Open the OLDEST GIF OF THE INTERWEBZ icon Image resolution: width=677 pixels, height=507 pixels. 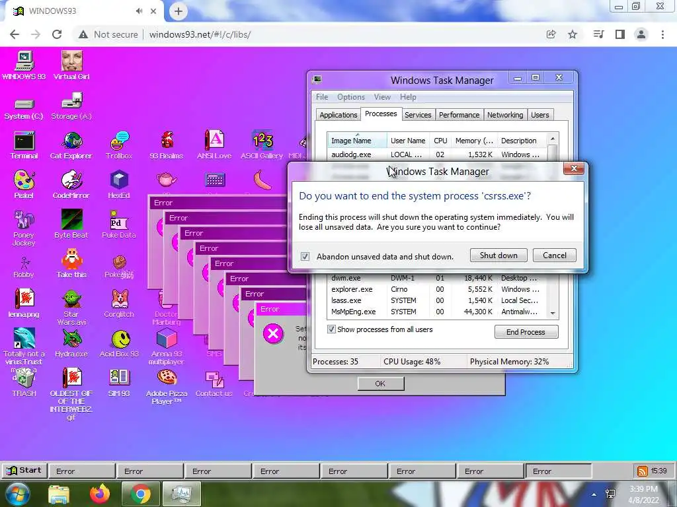[71, 394]
